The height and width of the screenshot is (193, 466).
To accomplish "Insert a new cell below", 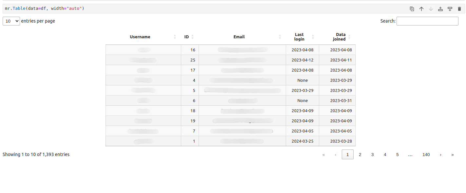I will tap(450, 9).
